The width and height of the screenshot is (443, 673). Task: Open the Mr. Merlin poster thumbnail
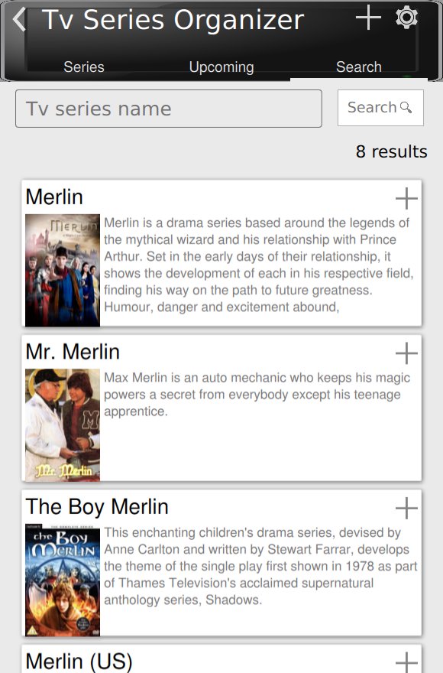(63, 425)
